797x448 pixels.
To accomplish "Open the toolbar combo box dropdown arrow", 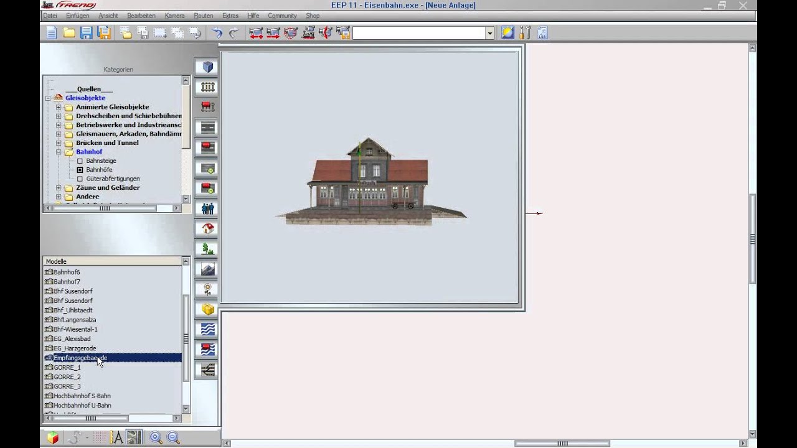I will click(x=490, y=33).
